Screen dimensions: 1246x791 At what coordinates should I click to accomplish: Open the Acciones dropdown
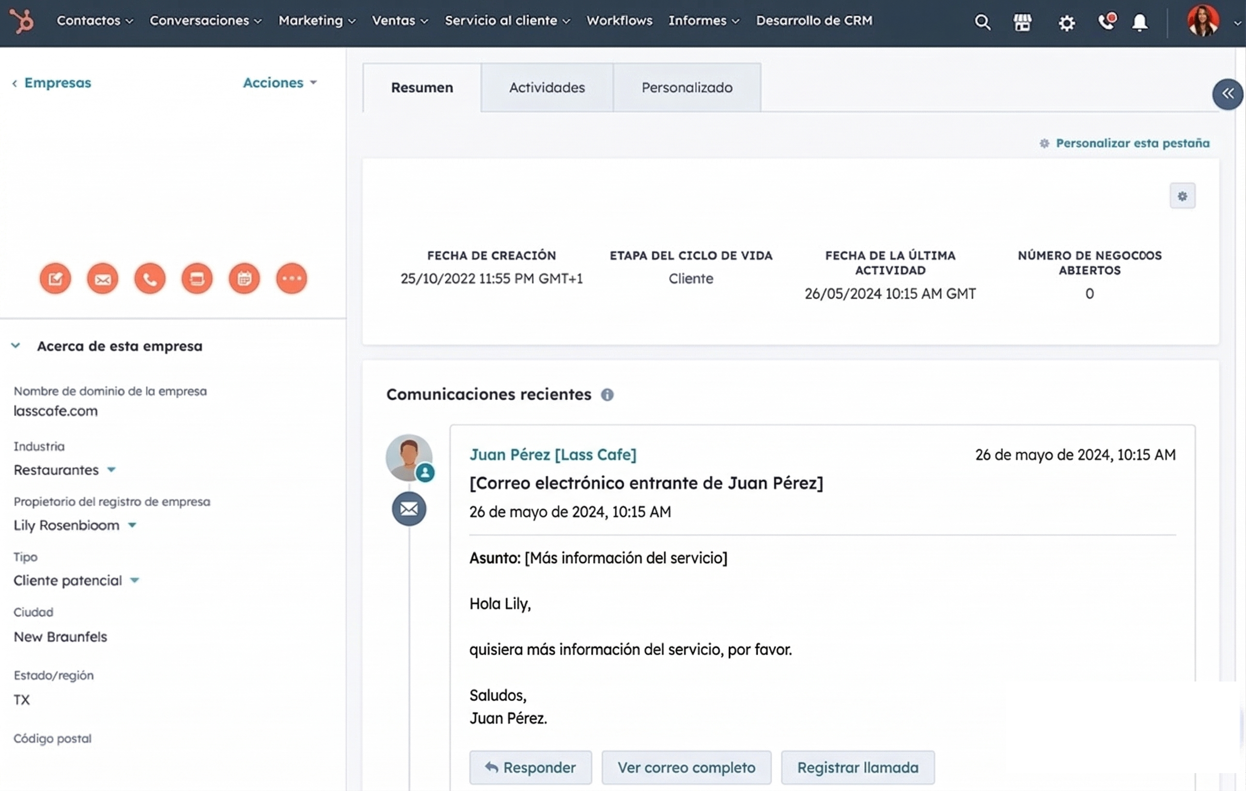pyautogui.click(x=280, y=83)
